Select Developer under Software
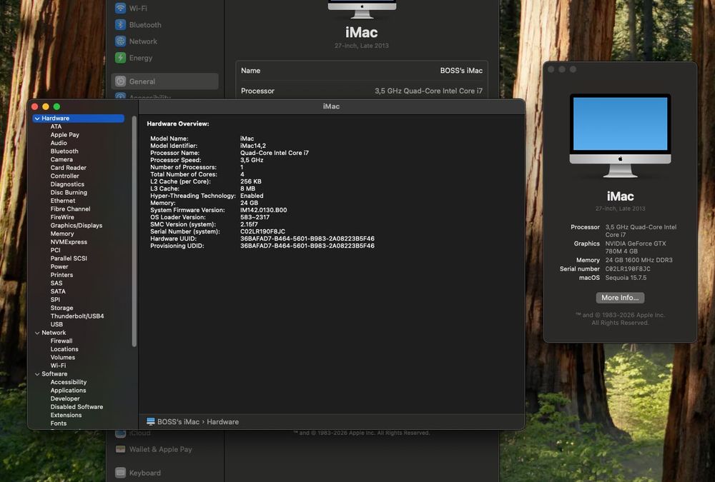The height and width of the screenshot is (482, 715). [65, 398]
